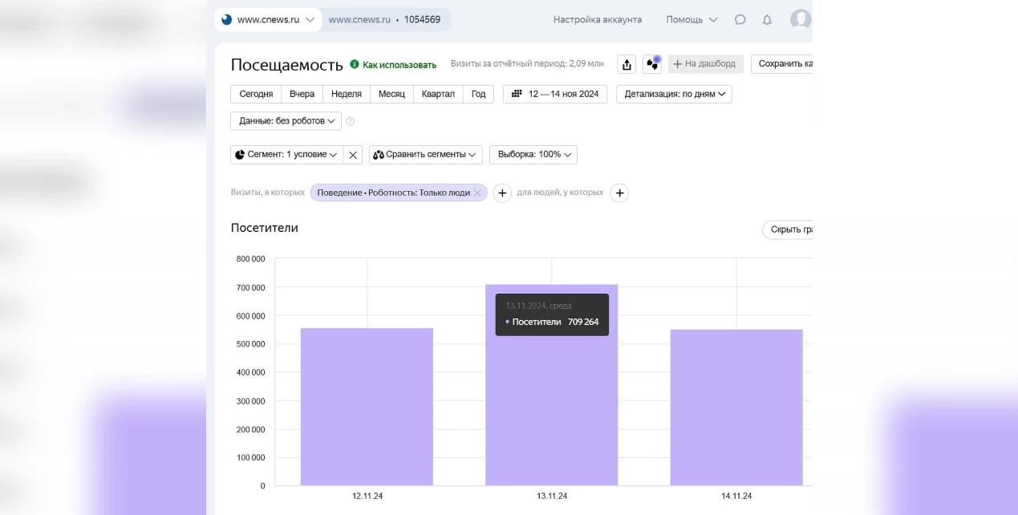Click the user avatar icon
1018x515 pixels.
pyautogui.click(x=801, y=20)
